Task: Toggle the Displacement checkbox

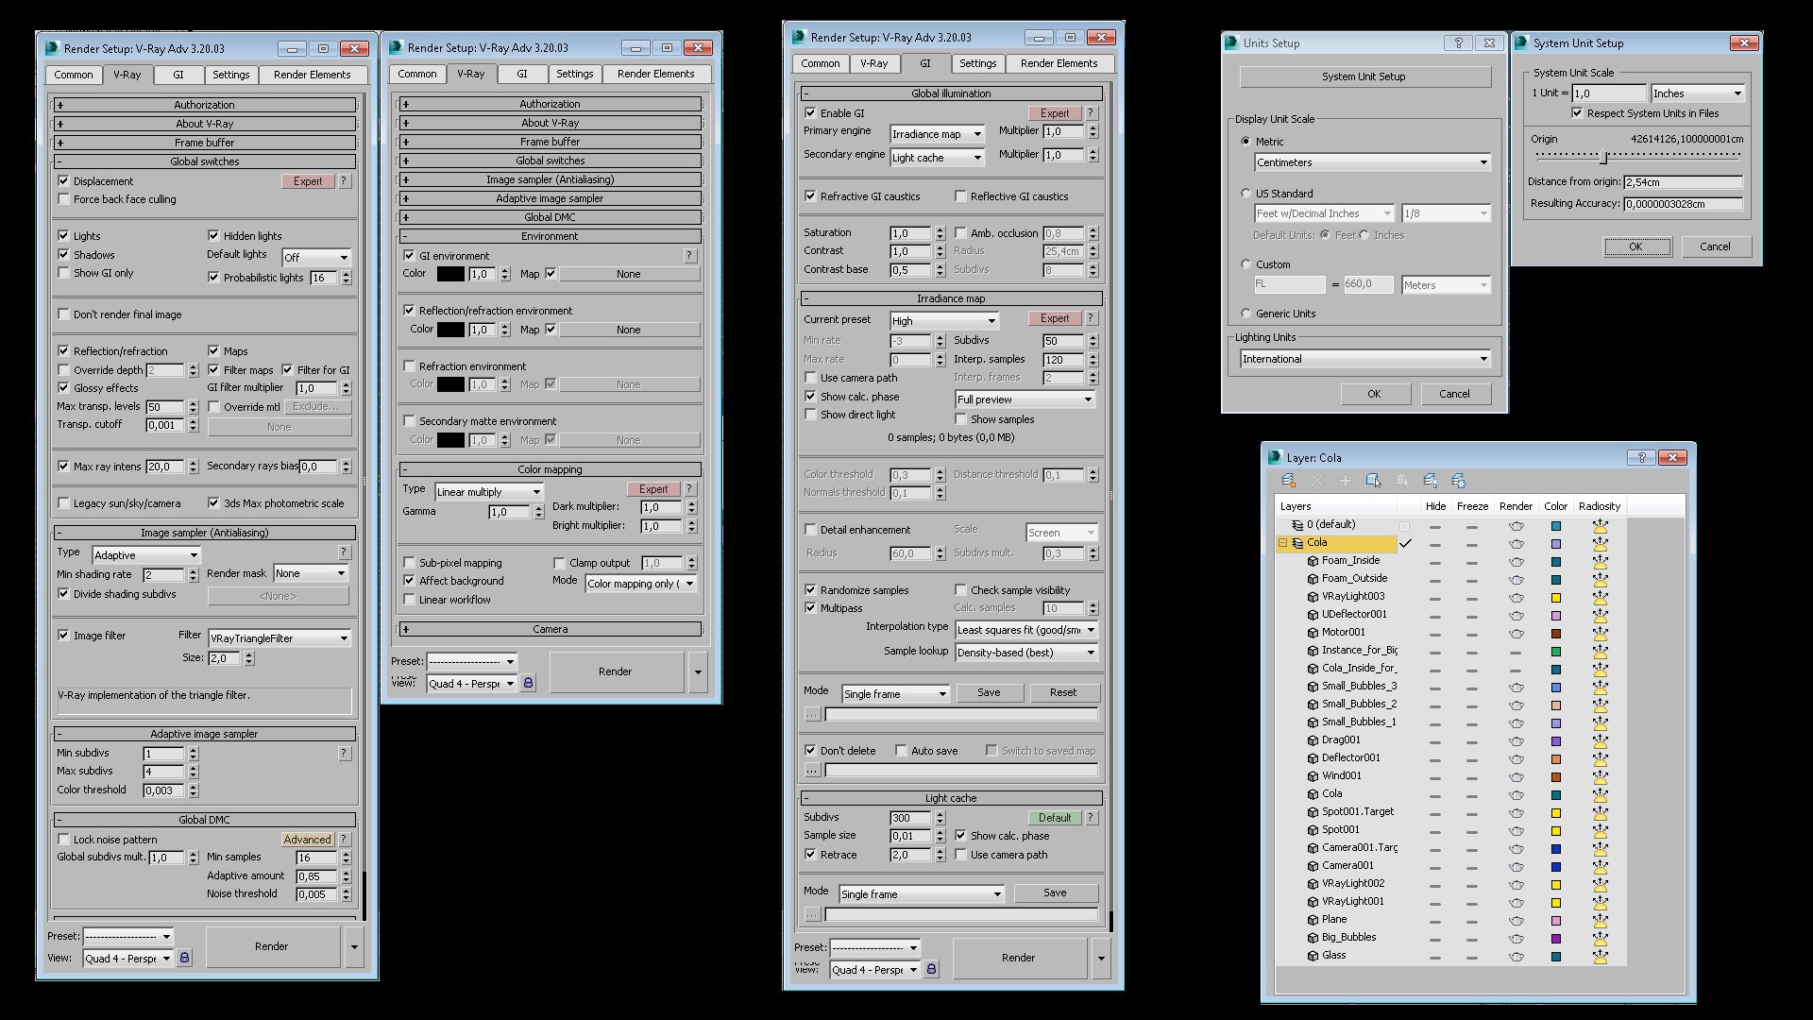Action: (63, 181)
